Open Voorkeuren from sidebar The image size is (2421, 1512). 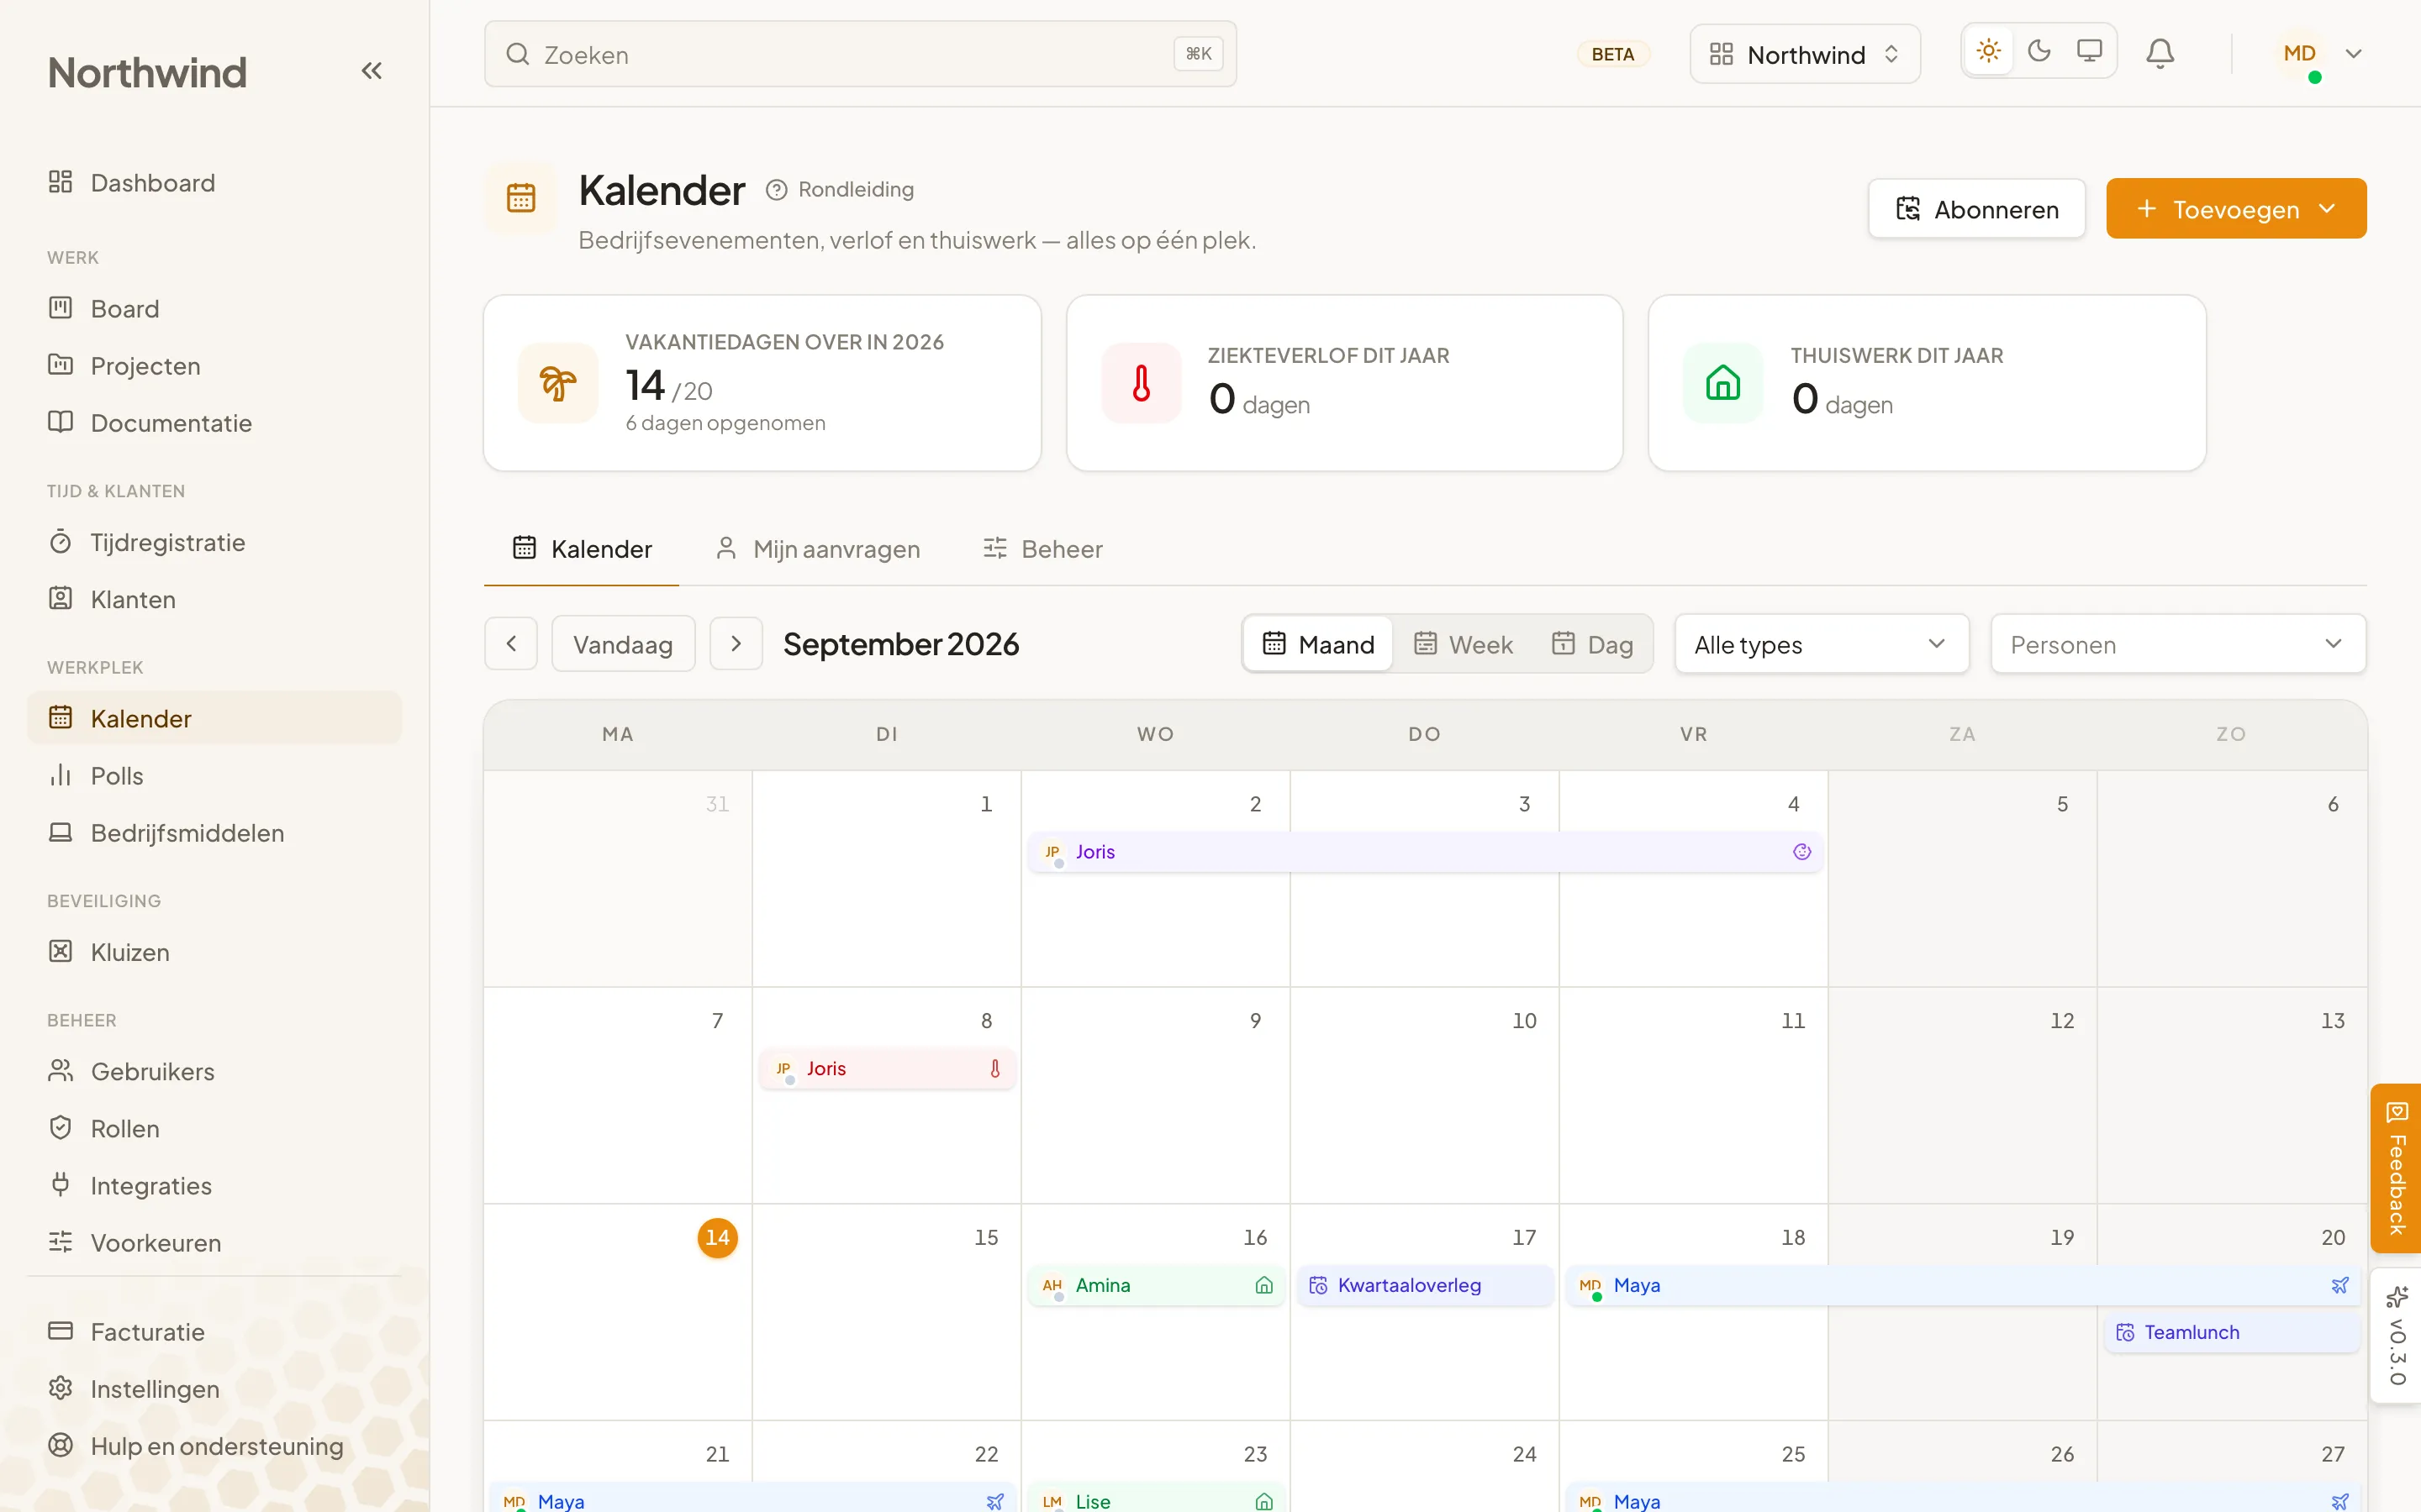pyautogui.click(x=214, y=1243)
